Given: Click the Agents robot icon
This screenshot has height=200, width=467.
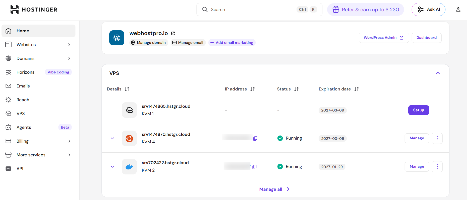Looking at the screenshot, I should pos(9,127).
